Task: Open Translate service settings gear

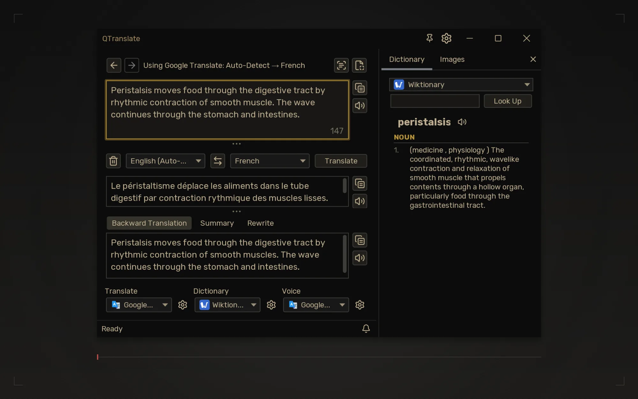Action: [182, 305]
